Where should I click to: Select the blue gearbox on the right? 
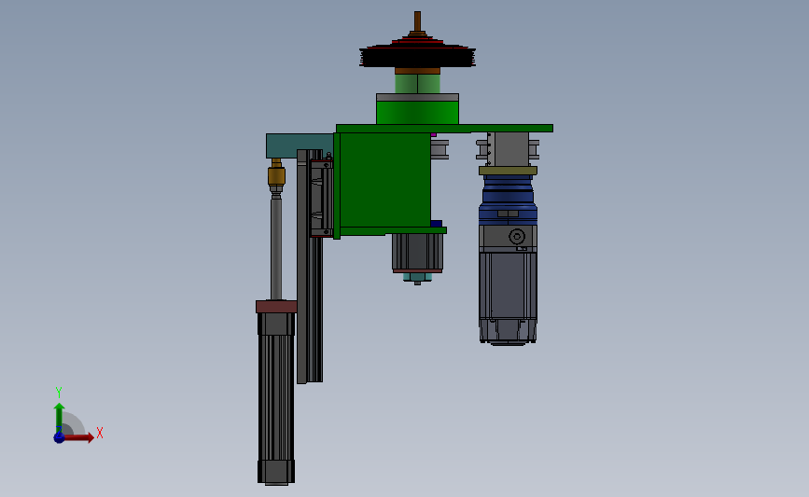509,201
